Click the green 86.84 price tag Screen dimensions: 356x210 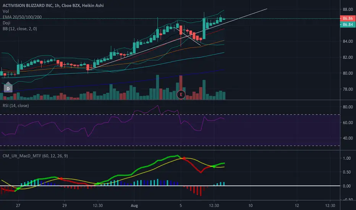(348, 24)
